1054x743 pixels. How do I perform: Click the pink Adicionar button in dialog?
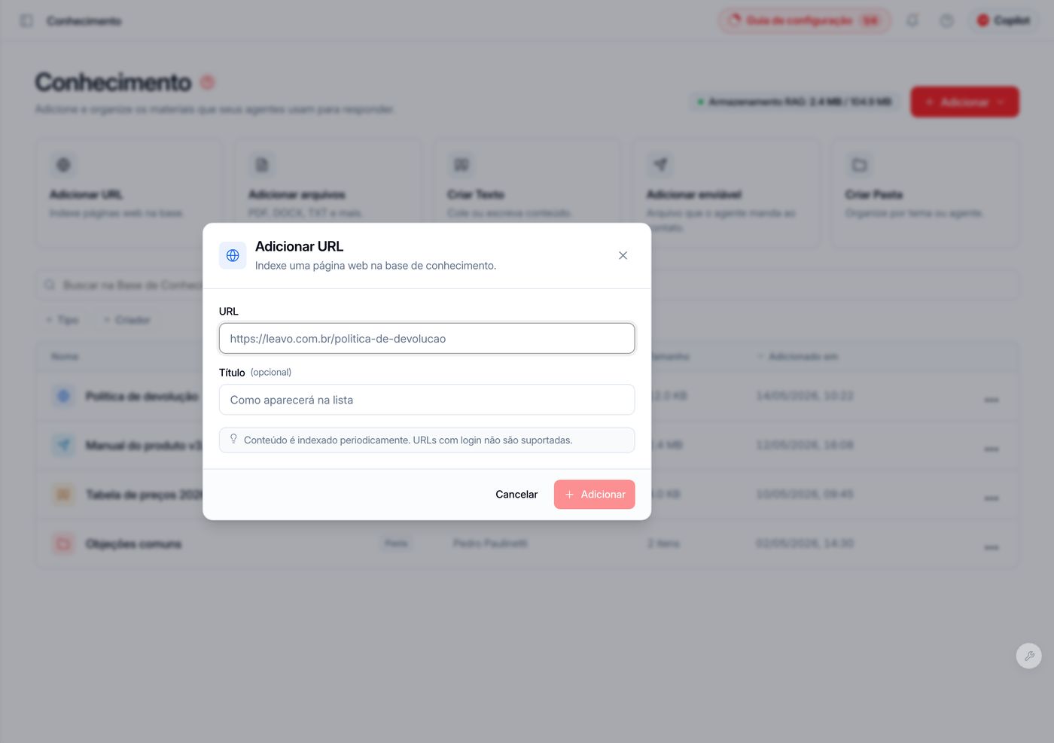pos(595,495)
